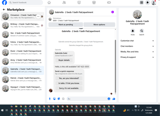Send quick reply "Yes, are you interested?"
The image size is (160, 116).
click(x=69, y=78)
